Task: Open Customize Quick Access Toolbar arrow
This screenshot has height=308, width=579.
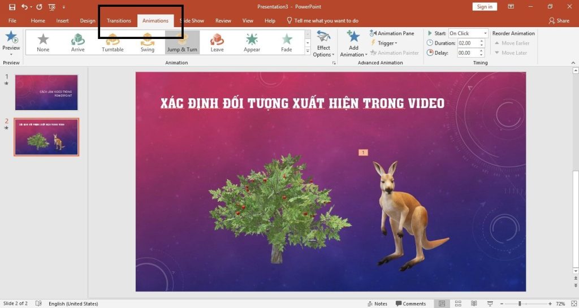Action: 63,7
